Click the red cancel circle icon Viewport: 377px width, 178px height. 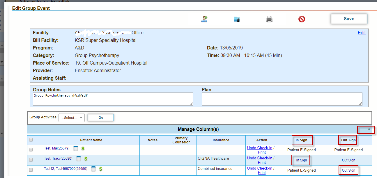pyautogui.click(x=302, y=19)
